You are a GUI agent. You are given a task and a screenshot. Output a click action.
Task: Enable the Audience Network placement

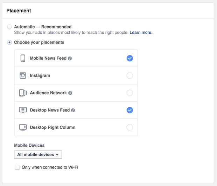pos(129,93)
